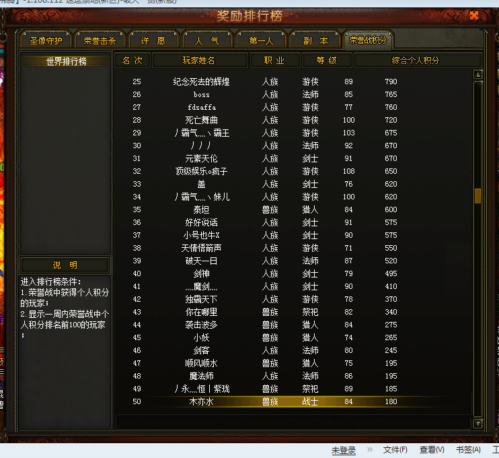
Task: Select 世界排行榜 in the left panel
Action: 66,61
